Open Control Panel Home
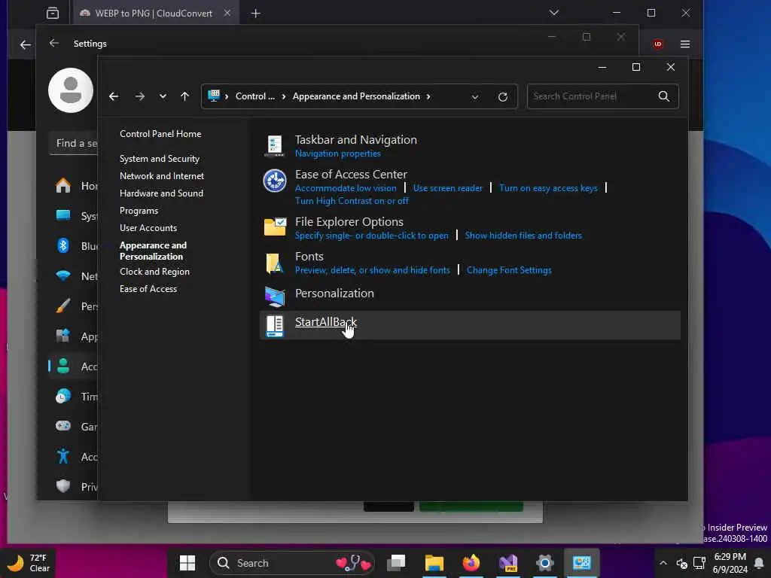The image size is (771, 578). (160, 134)
